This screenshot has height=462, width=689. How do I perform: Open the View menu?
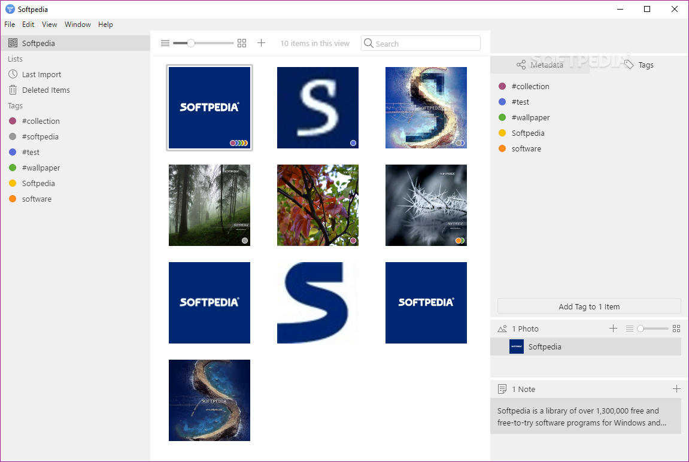tap(50, 25)
